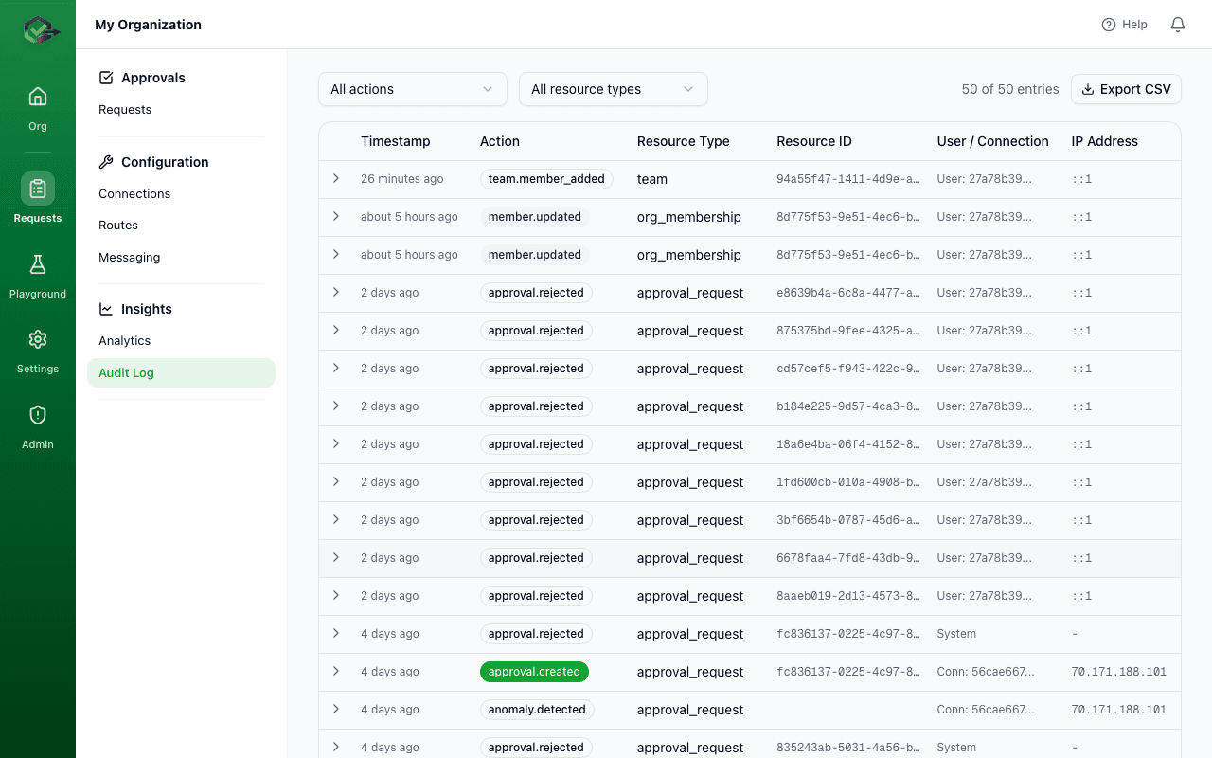Open the All resource types dropdown

click(613, 88)
